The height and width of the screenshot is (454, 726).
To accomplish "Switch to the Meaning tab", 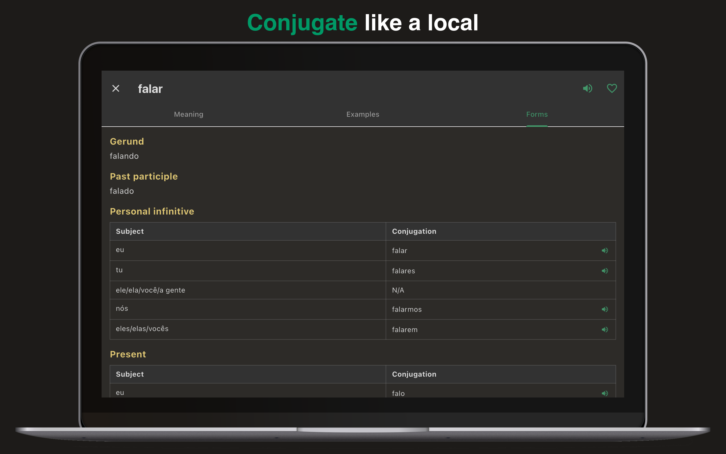I will tap(189, 115).
